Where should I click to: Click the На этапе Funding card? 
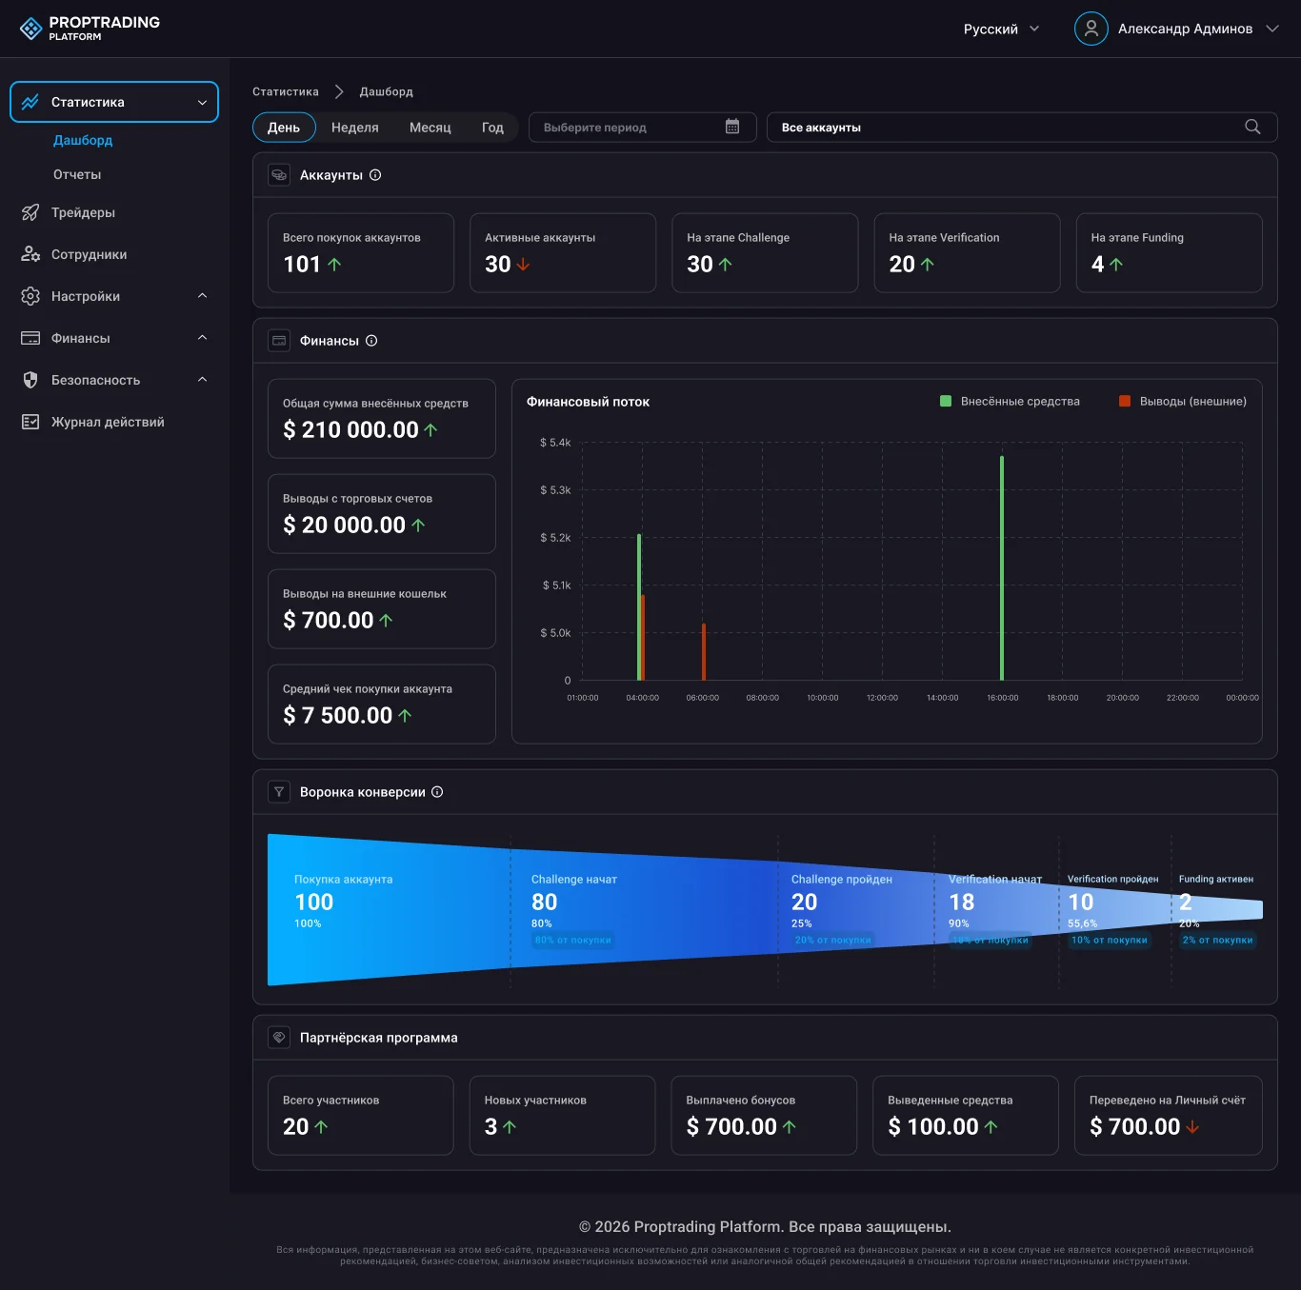click(x=1170, y=253)
